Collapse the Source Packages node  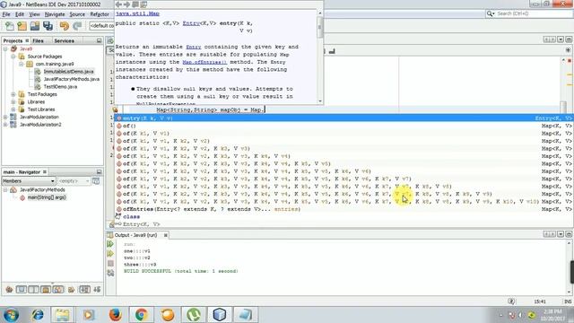(13, 57)
